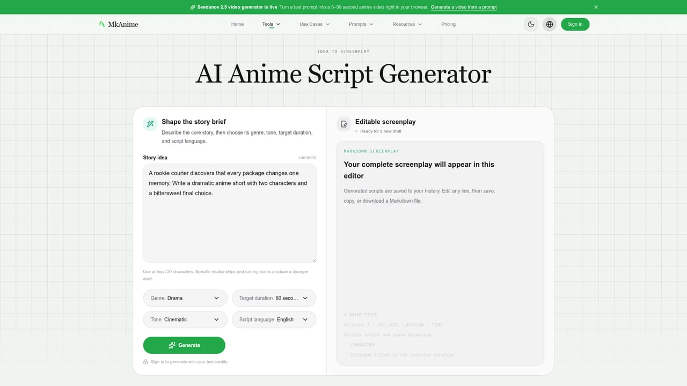This screenshot has width=687, height=386.
Task: Click the textarea resize handle corner
Action: pyautogui.click(x=313, y=260)
